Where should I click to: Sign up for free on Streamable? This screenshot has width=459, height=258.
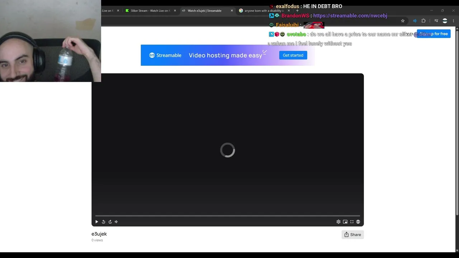(x=434, y=34)
